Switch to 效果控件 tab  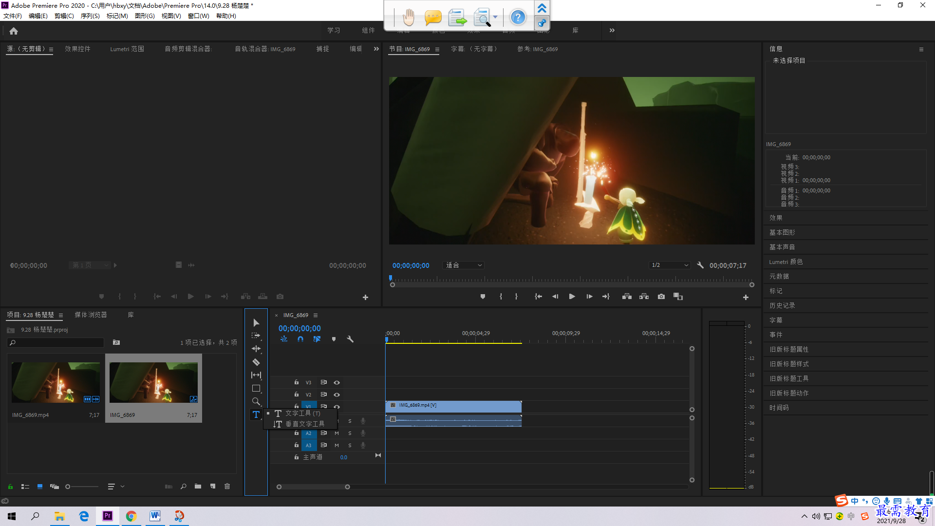(77, 49)
